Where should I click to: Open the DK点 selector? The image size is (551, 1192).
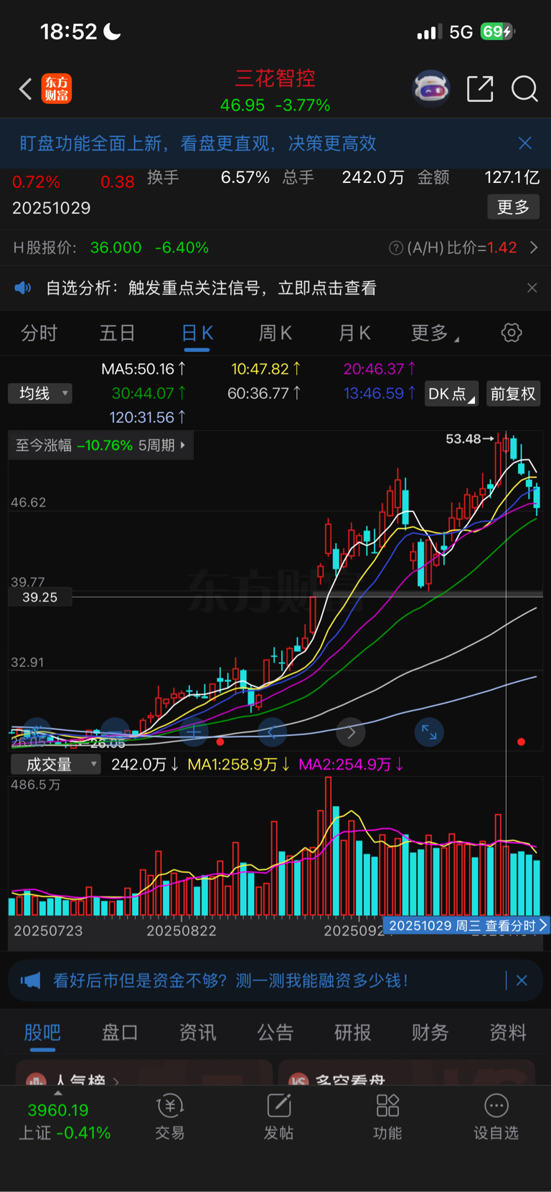451,394
